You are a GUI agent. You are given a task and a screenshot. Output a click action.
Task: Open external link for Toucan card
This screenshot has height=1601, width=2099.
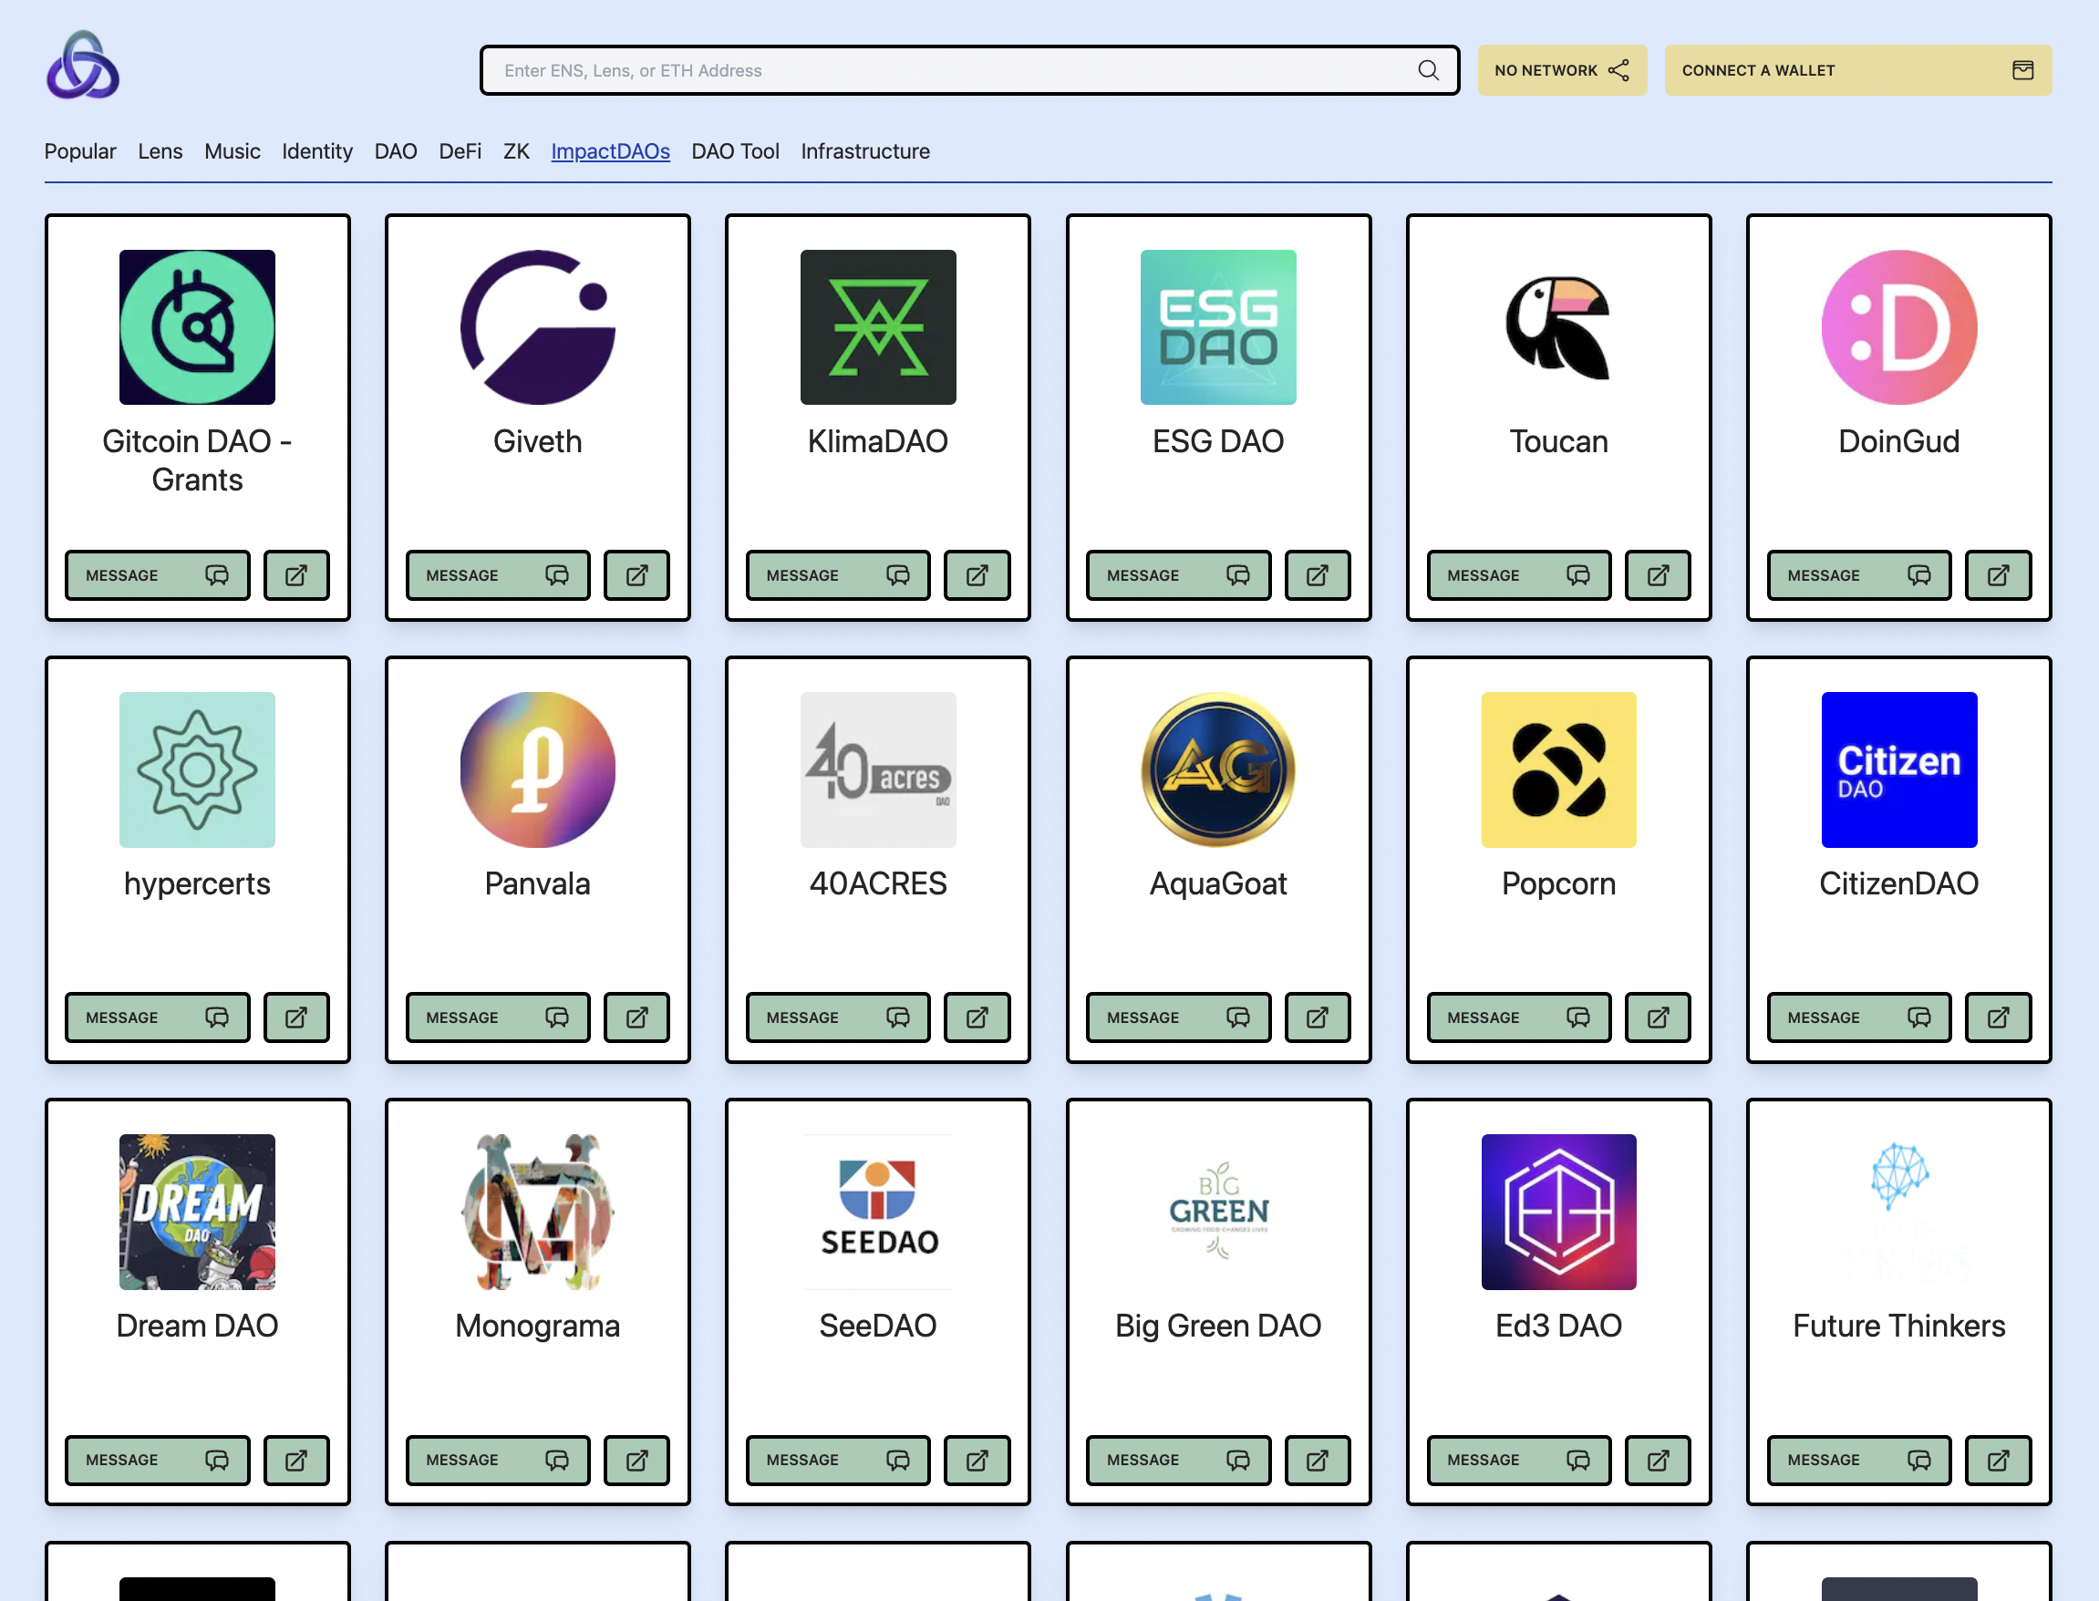1658,574
